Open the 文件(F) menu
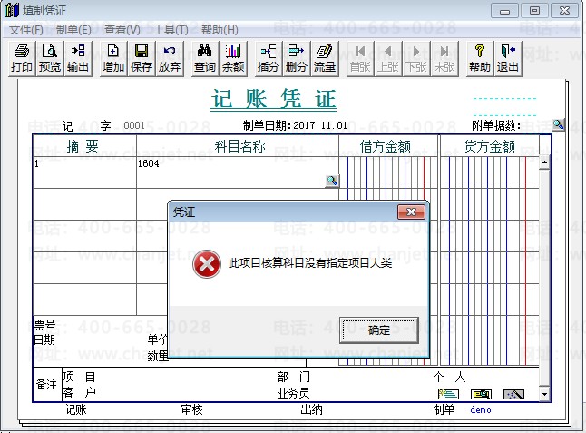This screenshot has width=586, height=433. click(25, 30)
